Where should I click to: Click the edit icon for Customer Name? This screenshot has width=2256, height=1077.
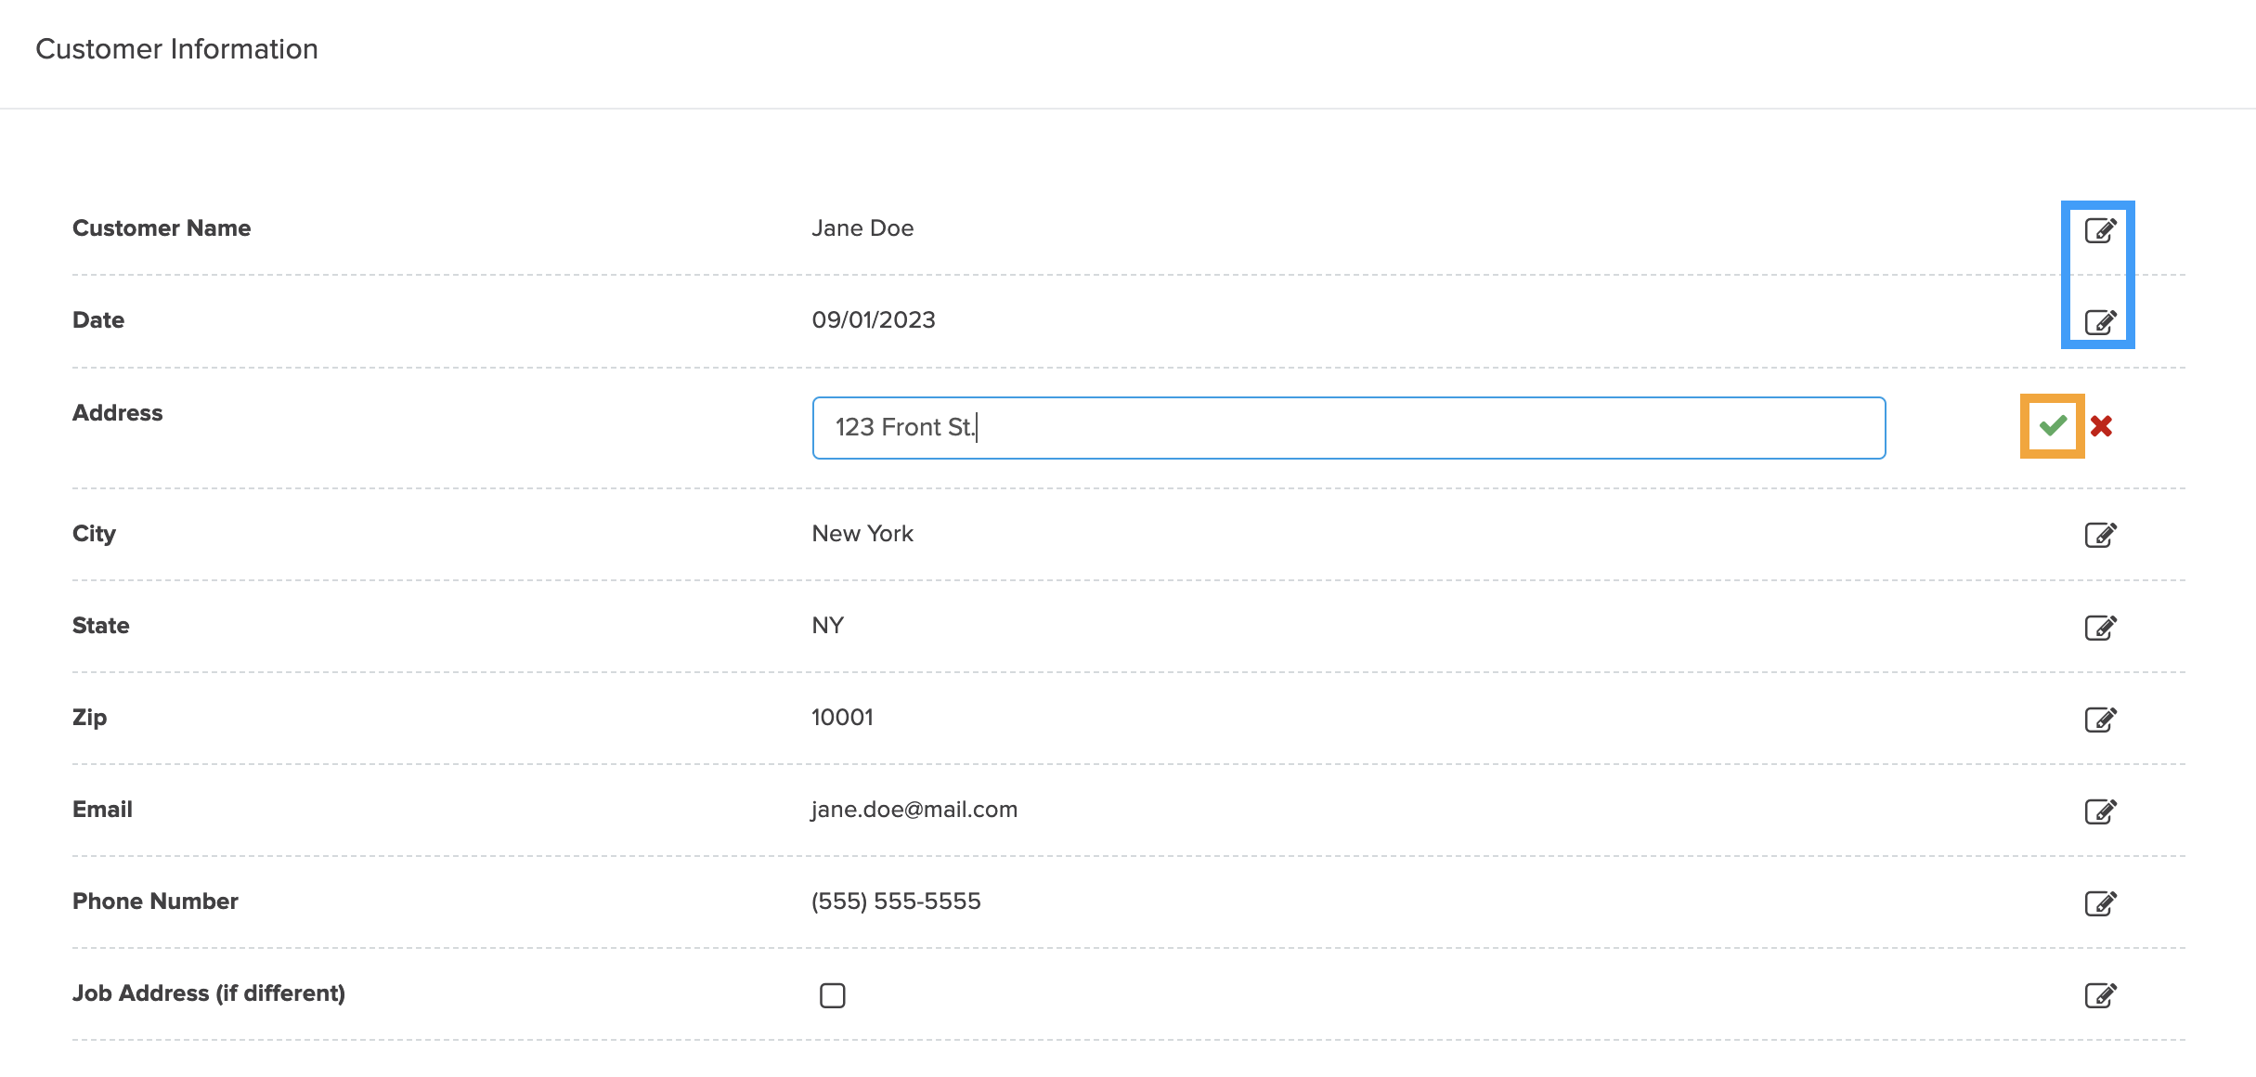pos(2100,230)
